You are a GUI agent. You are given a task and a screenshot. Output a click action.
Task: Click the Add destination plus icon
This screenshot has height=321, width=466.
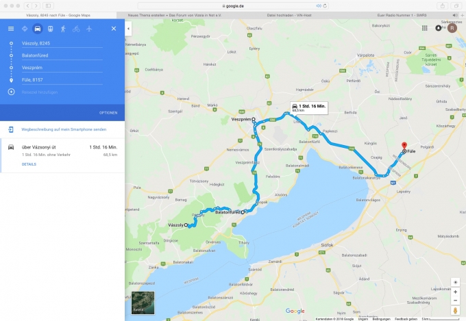(x=11, y=92)
